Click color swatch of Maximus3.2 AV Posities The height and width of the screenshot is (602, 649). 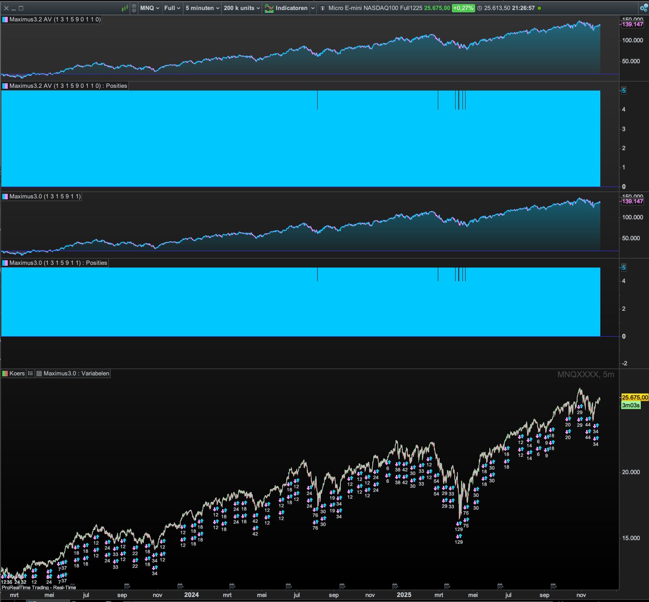tap(5, 86)
